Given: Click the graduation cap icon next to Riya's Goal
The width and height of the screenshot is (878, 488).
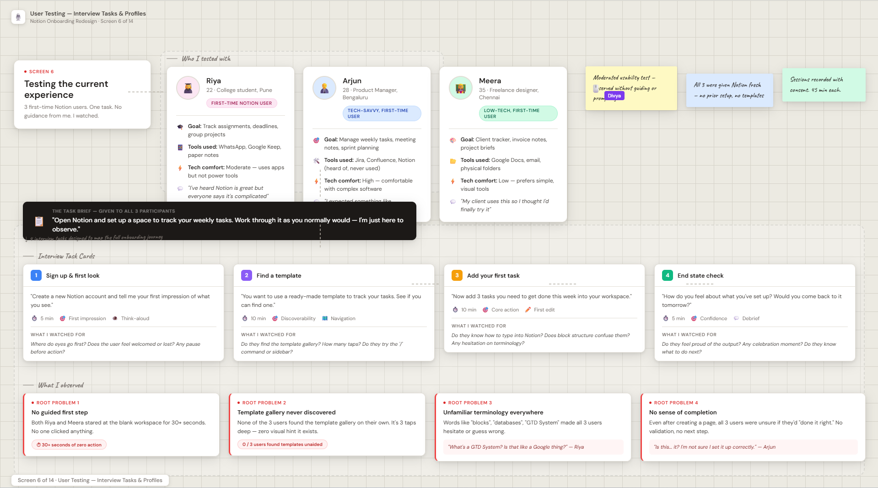Looking at the screenshot, I should coord(180,127).
